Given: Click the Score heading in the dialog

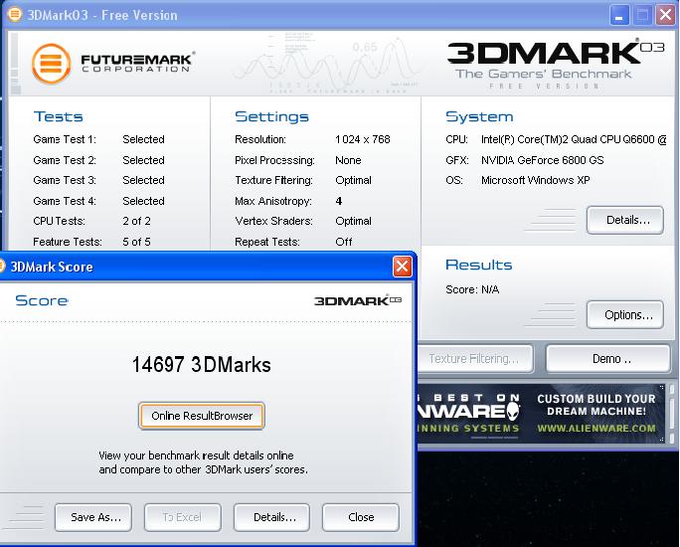Looking at the screenshot, I should 42,300.
